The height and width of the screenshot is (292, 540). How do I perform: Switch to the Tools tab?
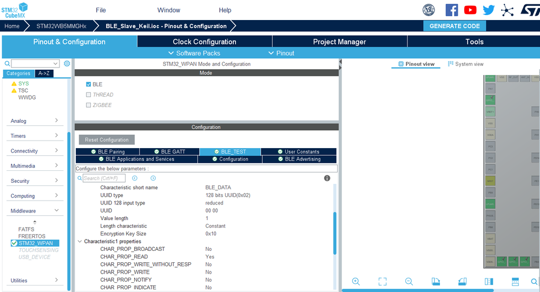click(474, 42)
